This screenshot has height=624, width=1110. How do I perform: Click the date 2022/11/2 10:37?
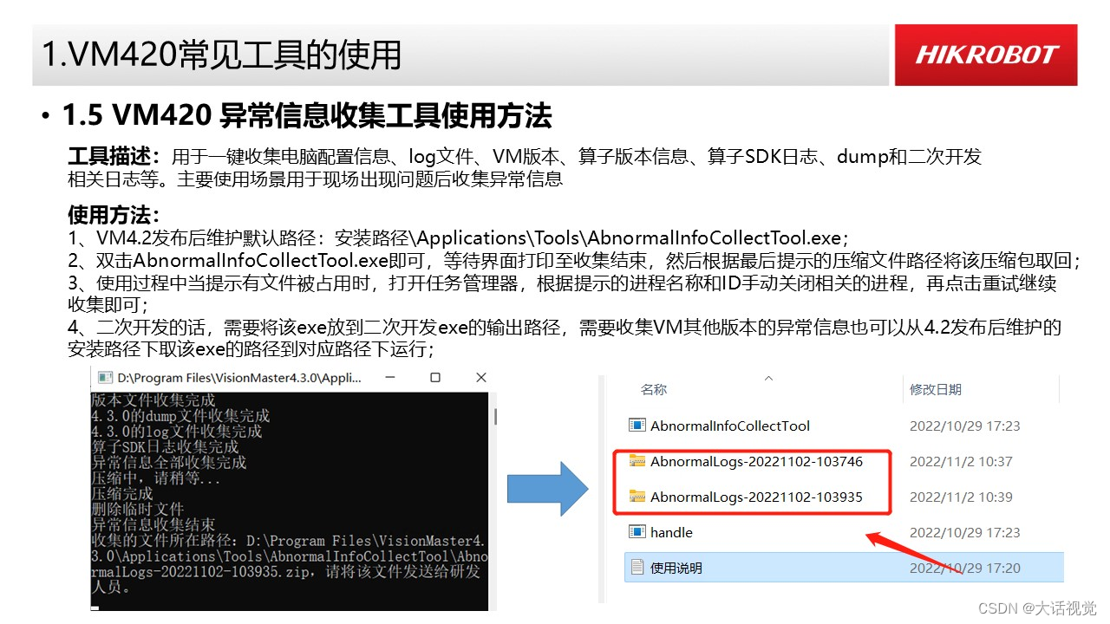pos(961,461)
